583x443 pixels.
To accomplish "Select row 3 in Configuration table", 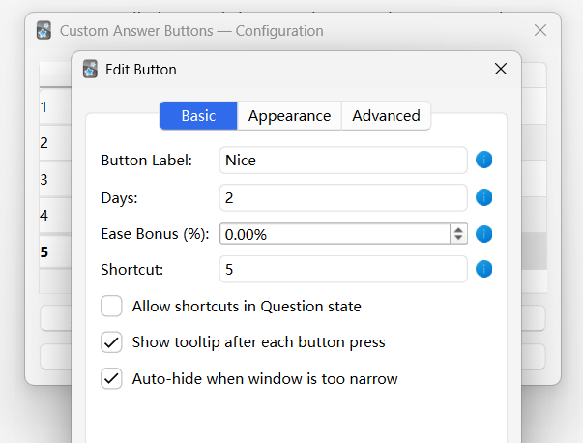I will click(55, 179).
